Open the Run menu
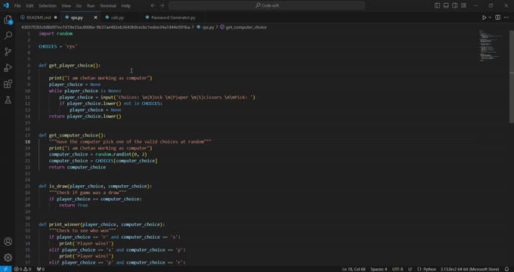514x272 pixels. click(x=91, y=6)
